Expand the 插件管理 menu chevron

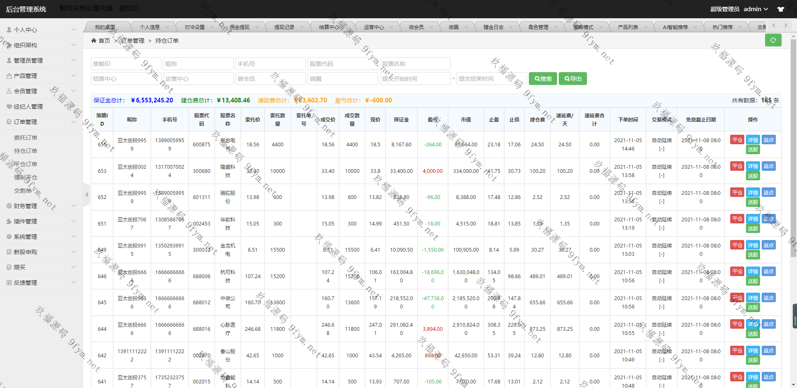tap(73, 221)
